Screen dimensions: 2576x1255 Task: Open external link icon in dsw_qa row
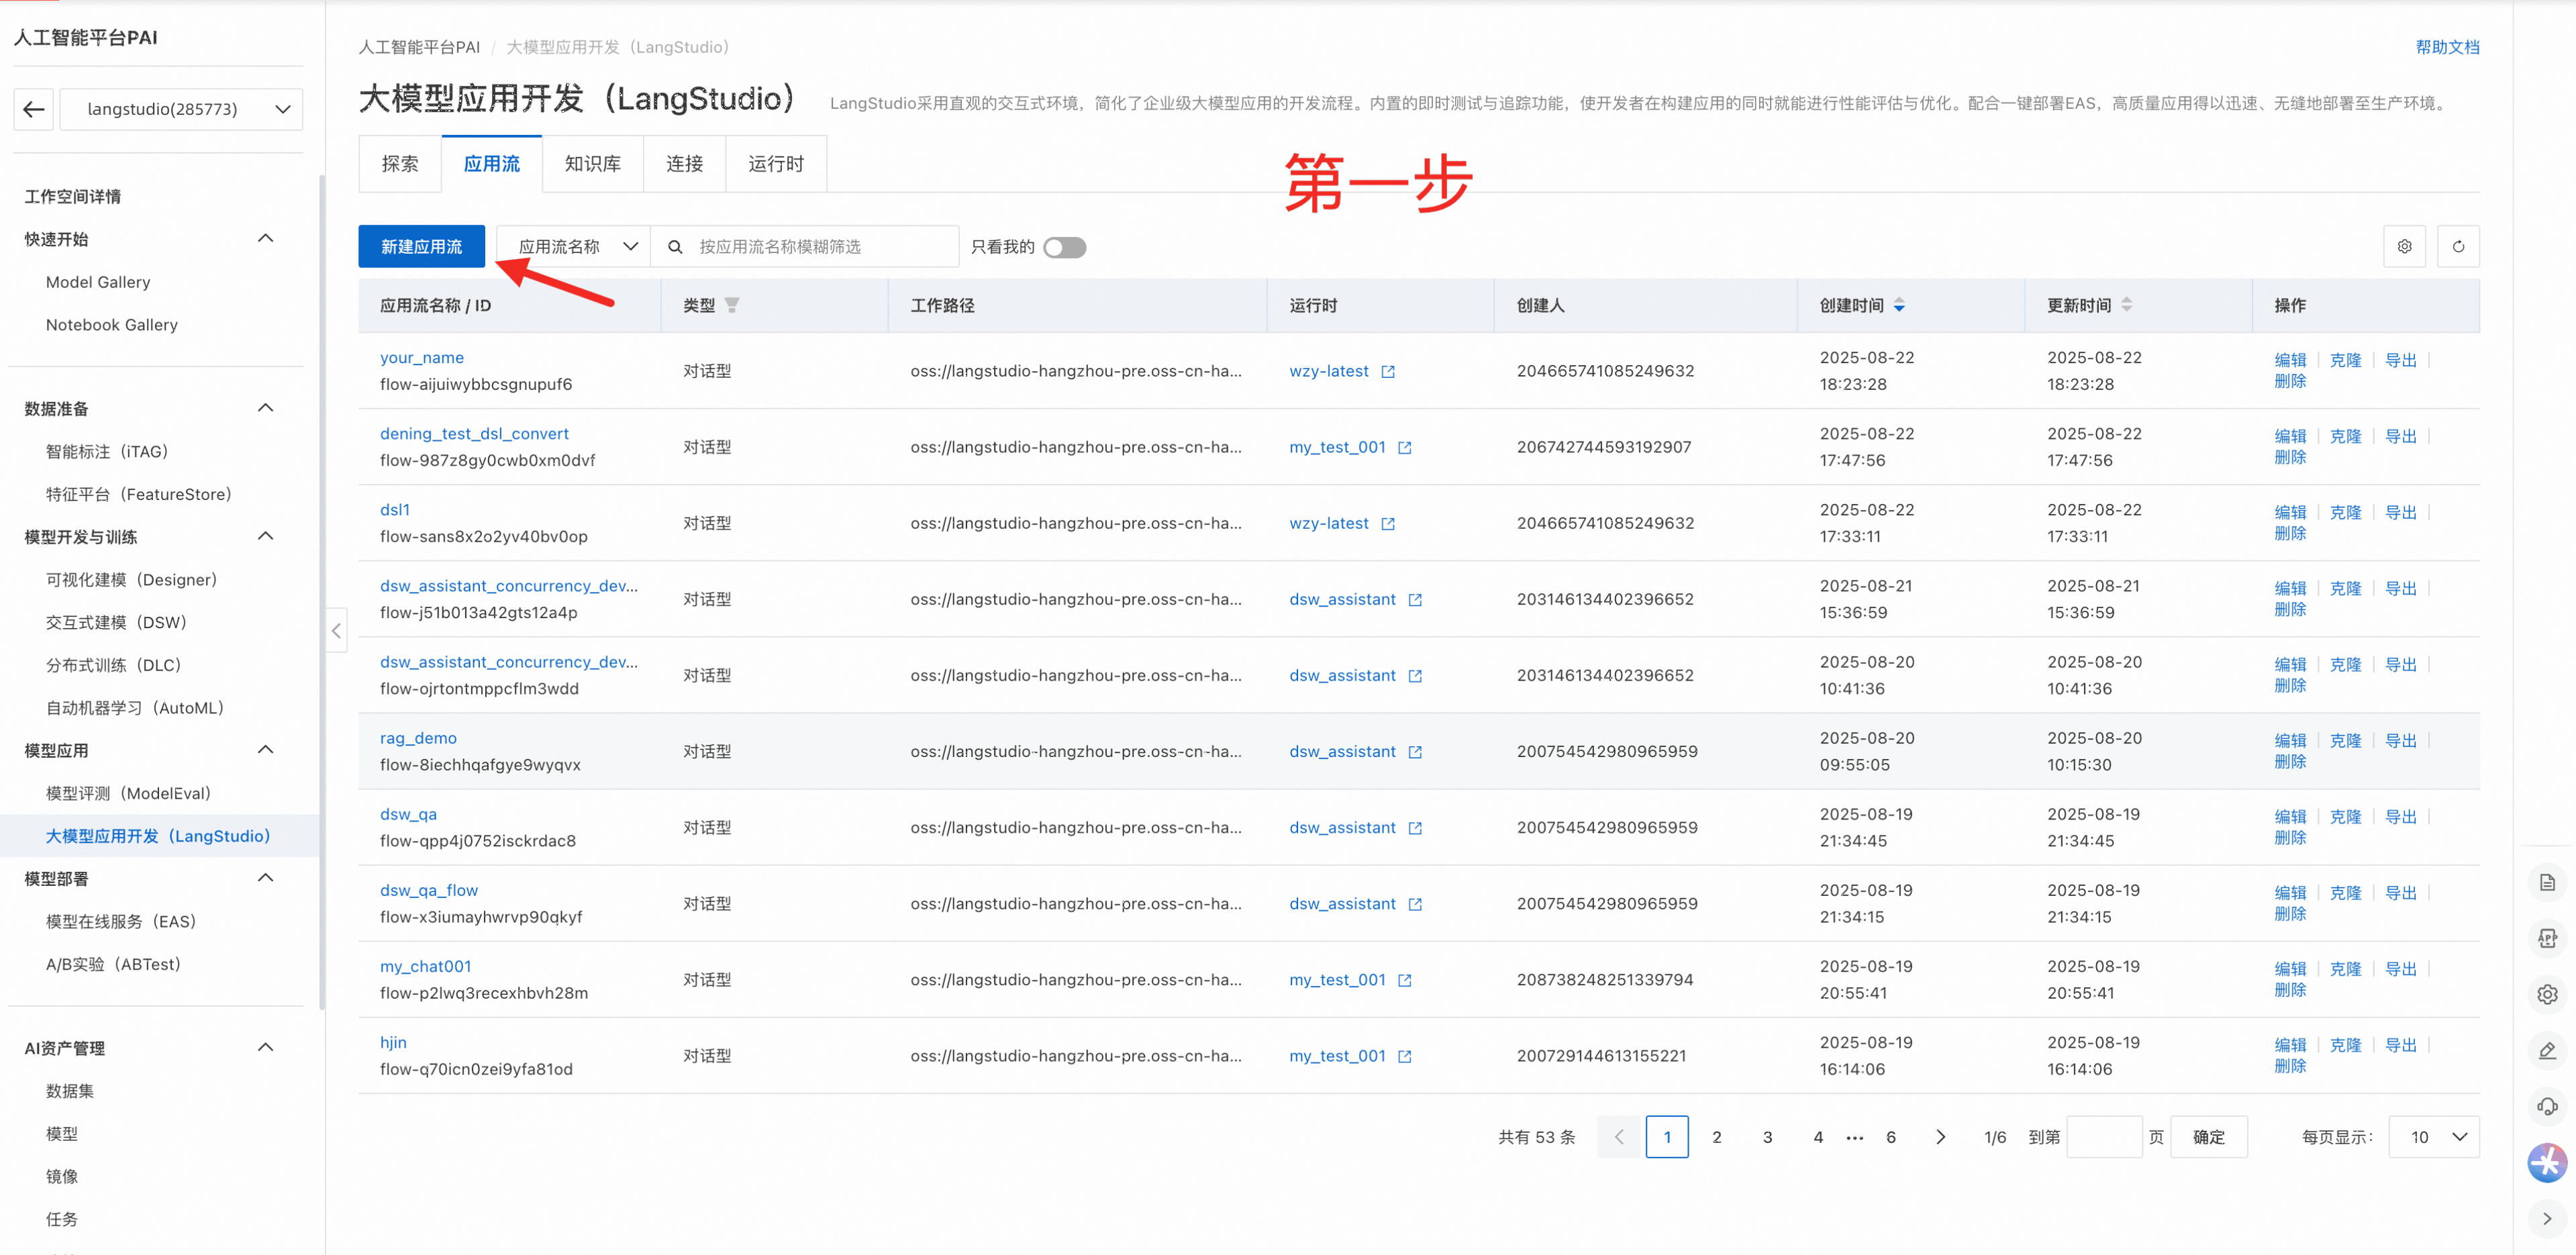pyautogui.click(x=1415, y=828)
